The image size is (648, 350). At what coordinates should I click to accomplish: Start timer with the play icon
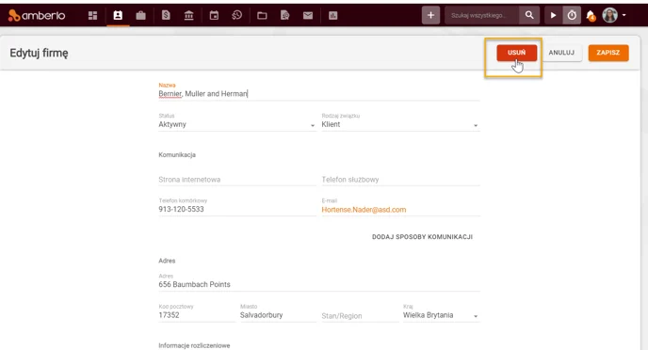click(553, 15)
